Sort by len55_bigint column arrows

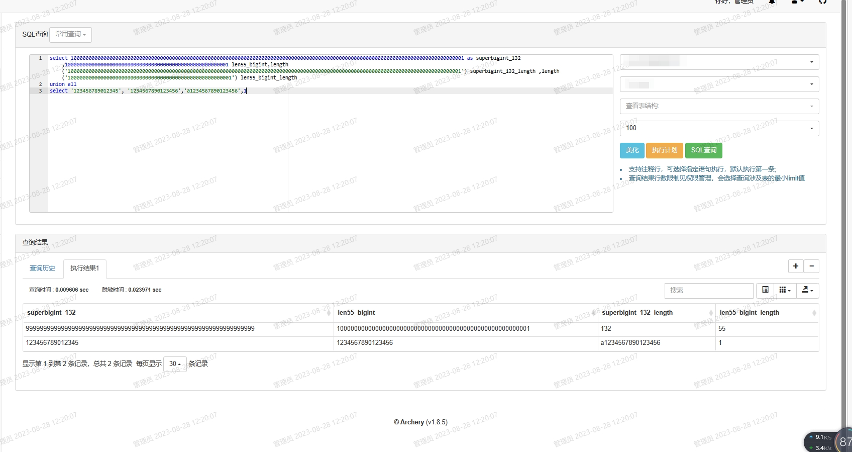[x=594, y=313]
